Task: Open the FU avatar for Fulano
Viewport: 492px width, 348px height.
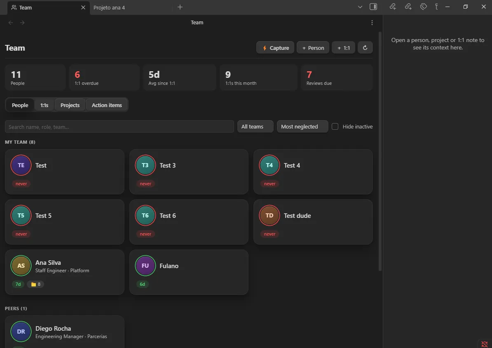Action: [x=145, y=266]
